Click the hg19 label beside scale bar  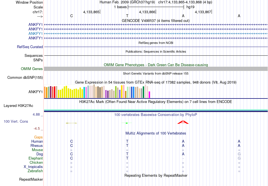[x=190, y=7]
